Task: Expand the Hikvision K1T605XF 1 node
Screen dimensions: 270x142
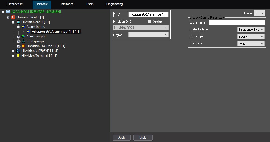Action: coord(13,51)
